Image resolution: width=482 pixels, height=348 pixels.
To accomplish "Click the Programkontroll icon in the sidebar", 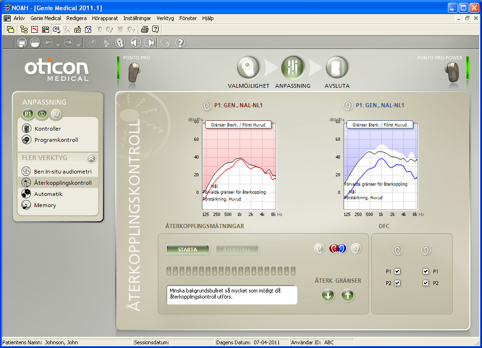I will (27, 140).
